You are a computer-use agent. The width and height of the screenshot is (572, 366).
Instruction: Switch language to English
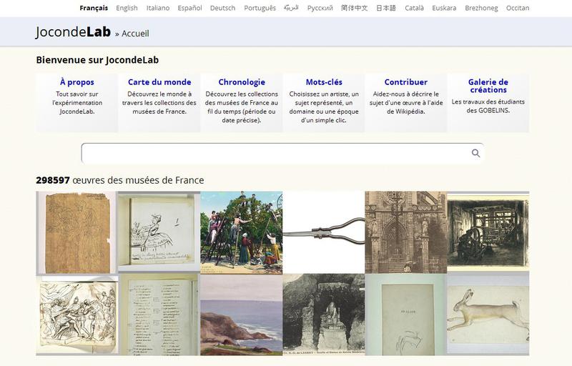tap(127, 9)
